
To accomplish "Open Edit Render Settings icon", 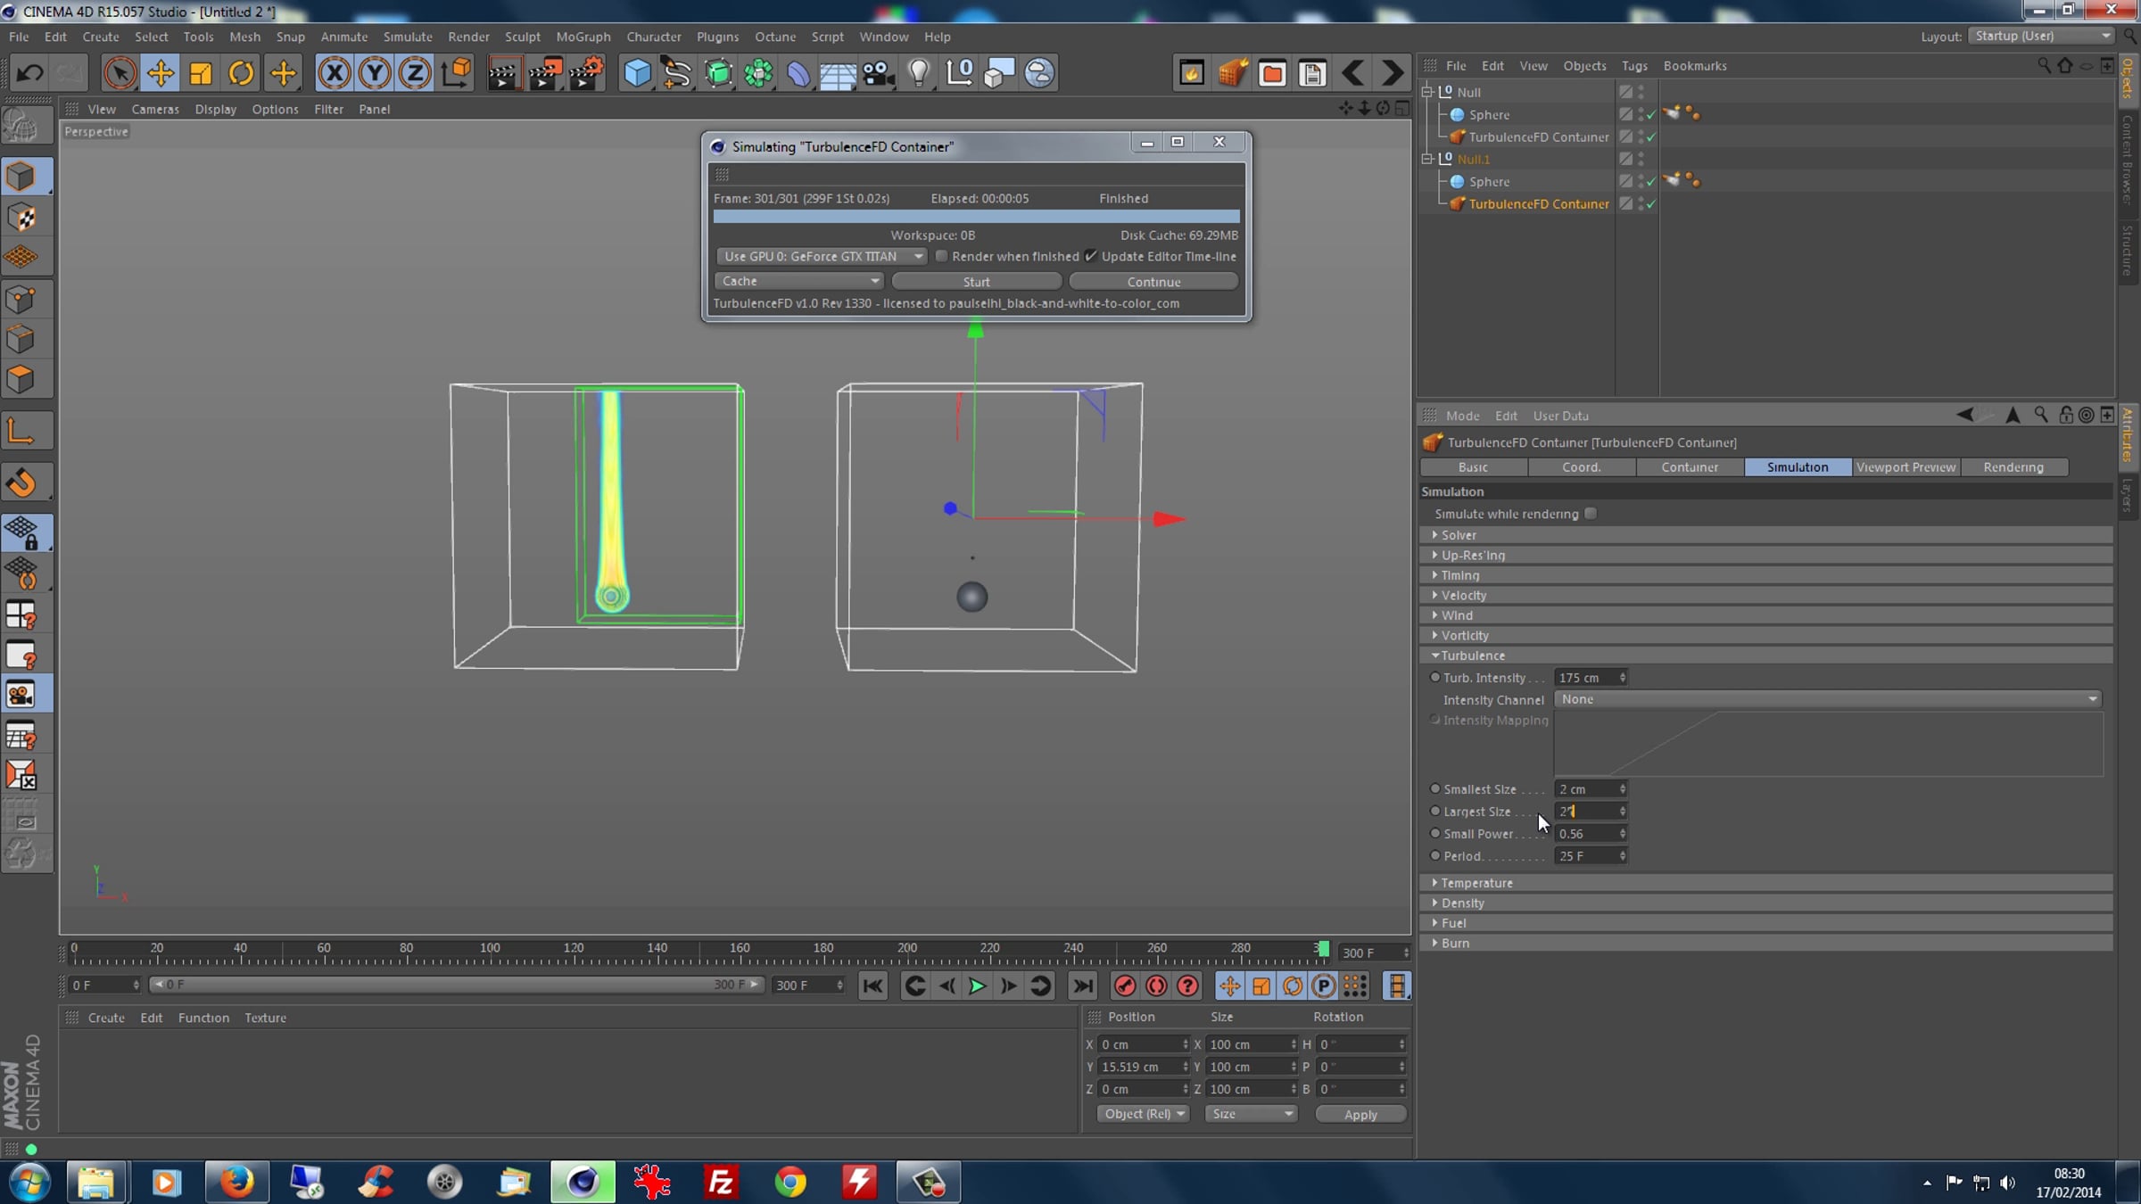I will tap(586, 73).
